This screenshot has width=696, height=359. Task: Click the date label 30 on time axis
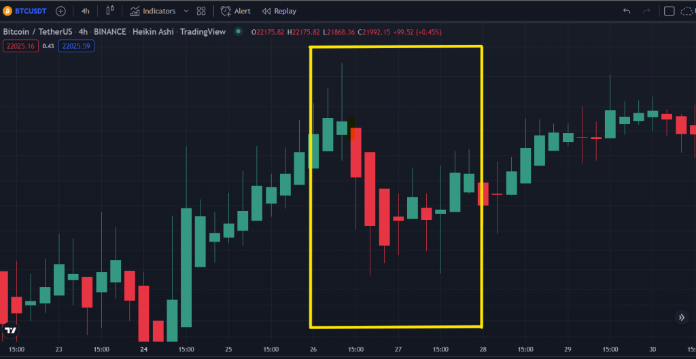coord(652,349)
